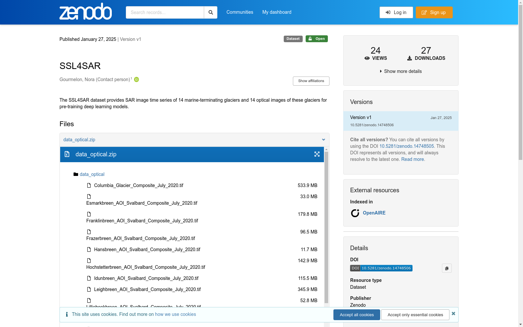Click the Dataset label badge
Viewport: 523px width, 327px height.
click(293, 39)
